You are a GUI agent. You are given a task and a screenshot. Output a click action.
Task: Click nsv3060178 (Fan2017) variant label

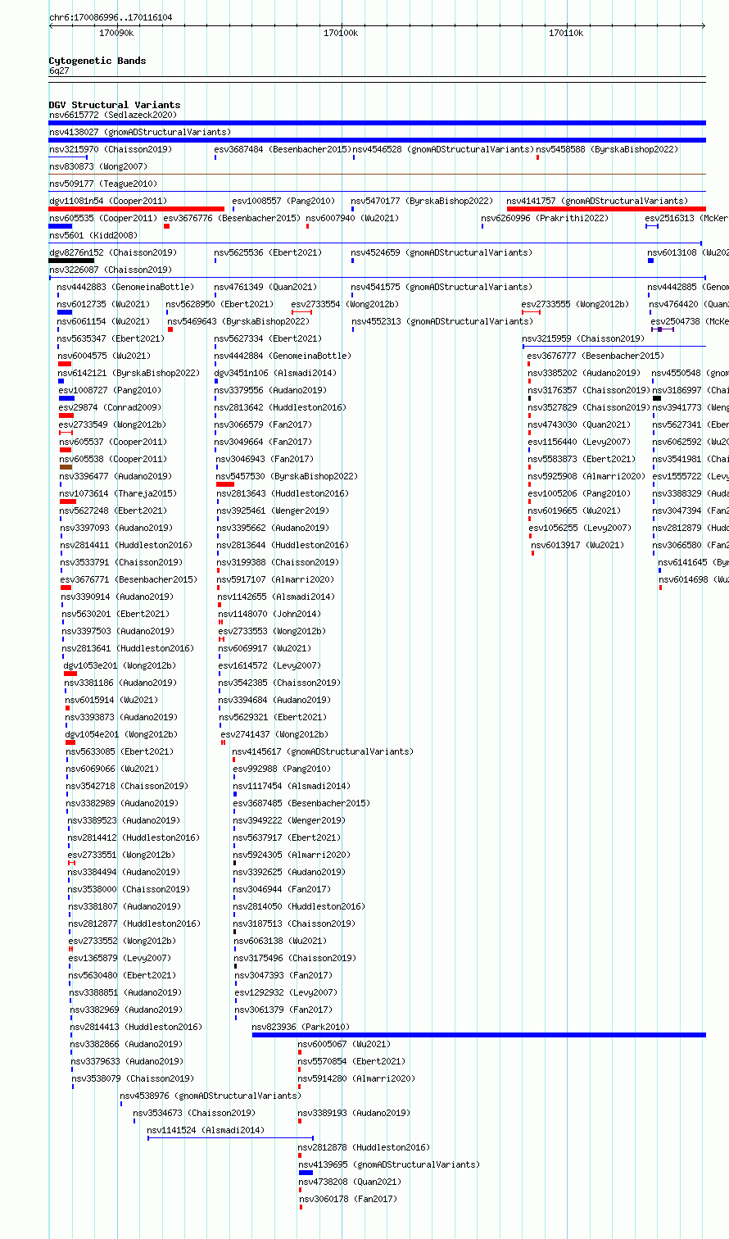point(349,1200)
